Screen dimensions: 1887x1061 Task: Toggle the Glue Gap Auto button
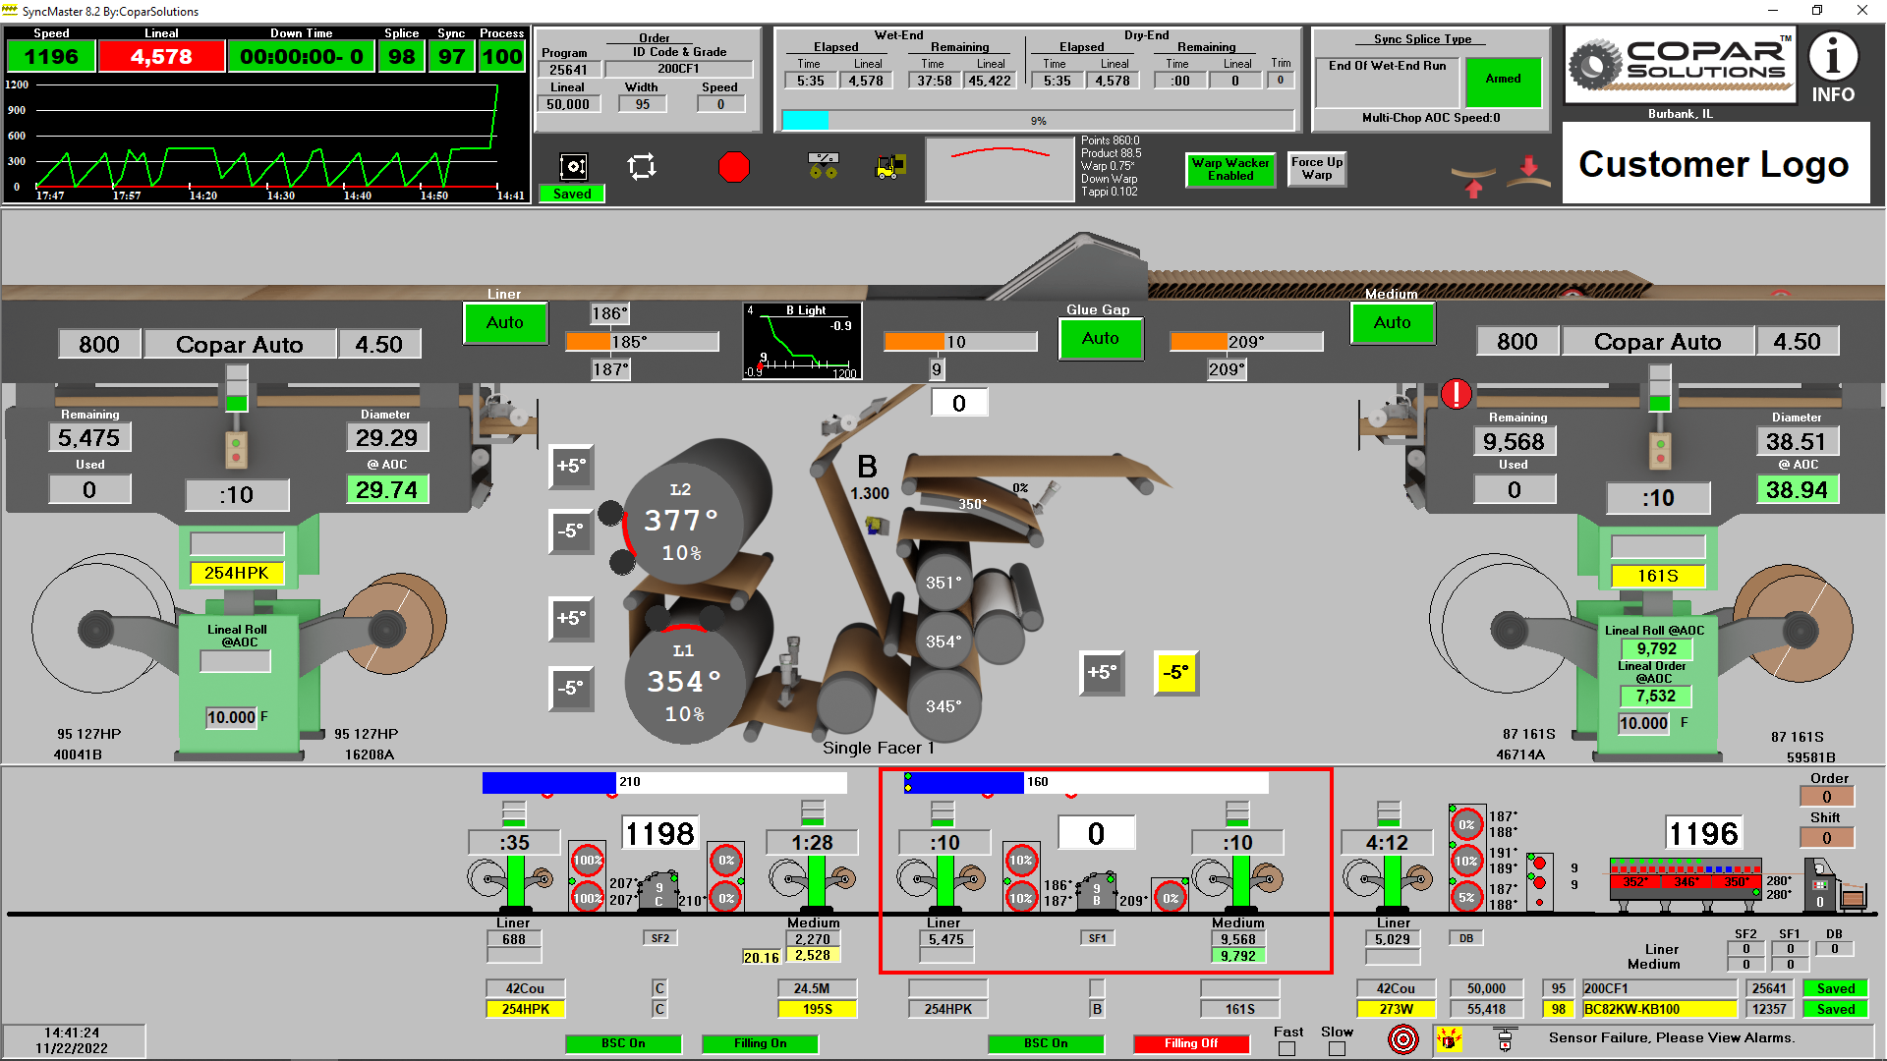tap(1101, 338)
